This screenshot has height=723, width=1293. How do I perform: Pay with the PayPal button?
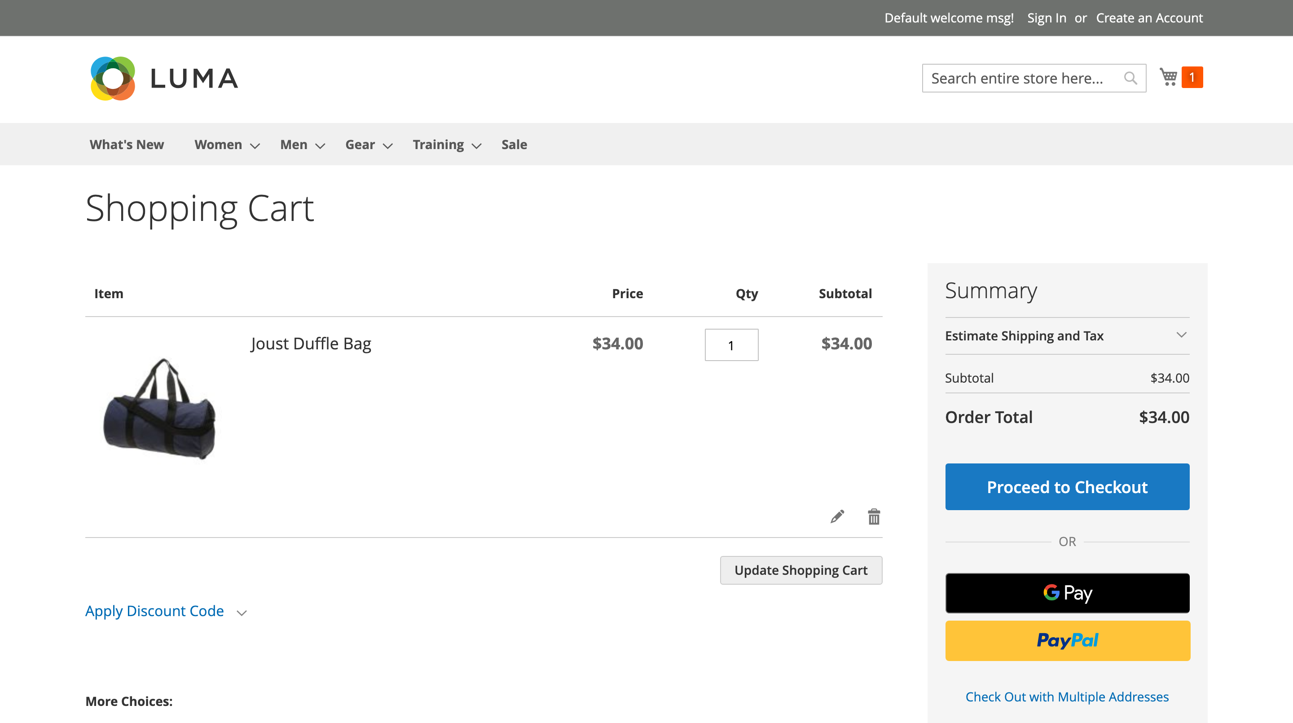1067,641
